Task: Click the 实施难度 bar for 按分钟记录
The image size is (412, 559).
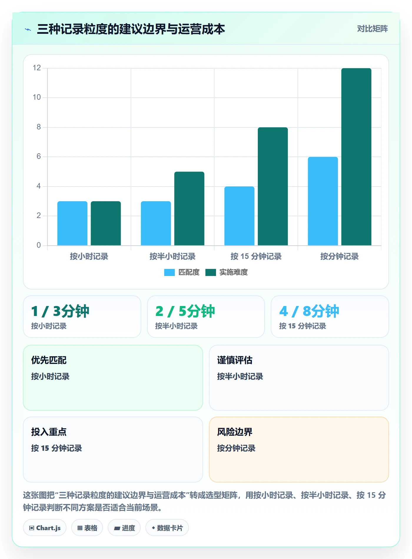Action: (356, 157)
